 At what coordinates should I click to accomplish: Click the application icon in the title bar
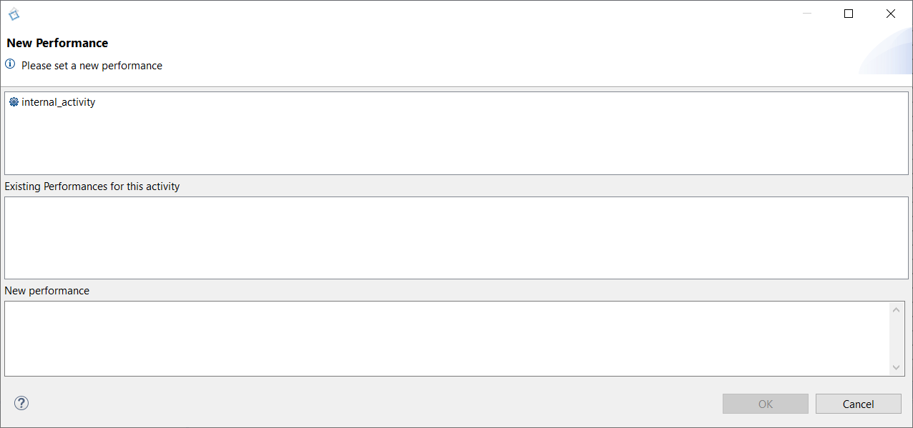tap(14, 14)
